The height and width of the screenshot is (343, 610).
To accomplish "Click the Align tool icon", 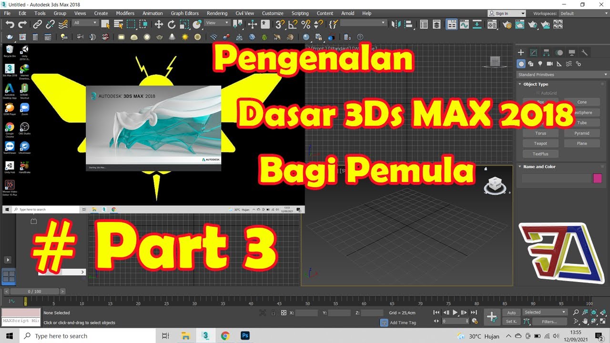I will [x=408, y=24].
